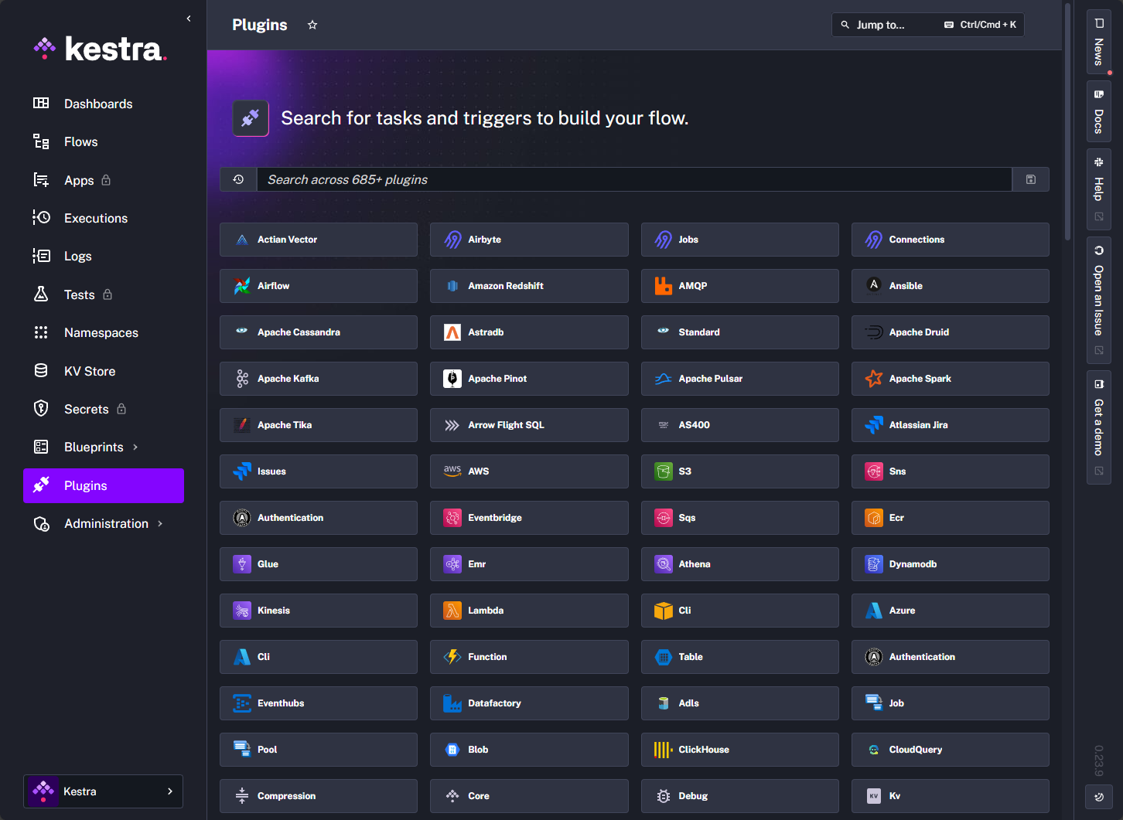Click the Apache Druid logo icon
Screen dimensions: 1123x820
click(x=874, y=332)
